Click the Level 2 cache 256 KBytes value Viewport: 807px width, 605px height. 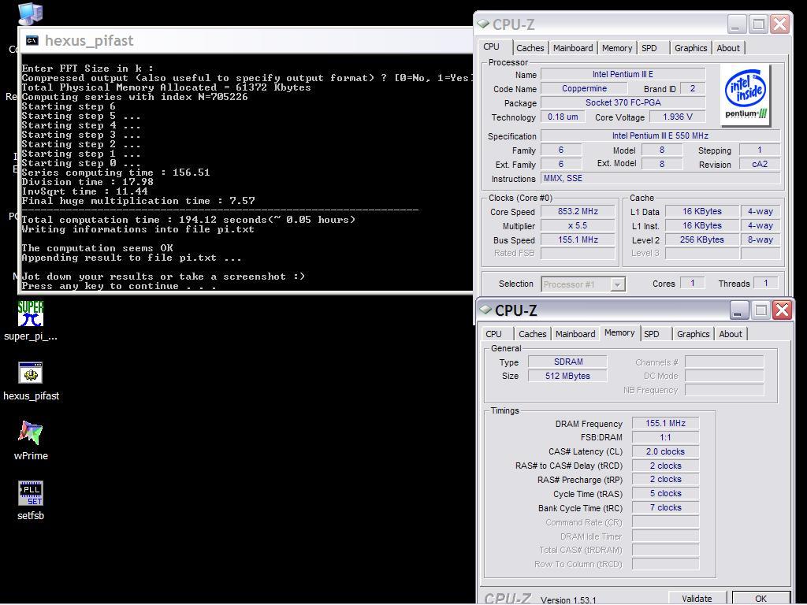(702, 239)
